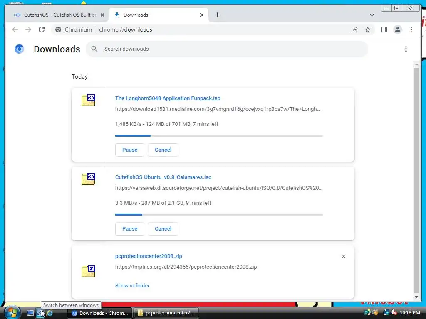Open a new browser tab
The image size is (426, 319).
[x=217, y=15]
